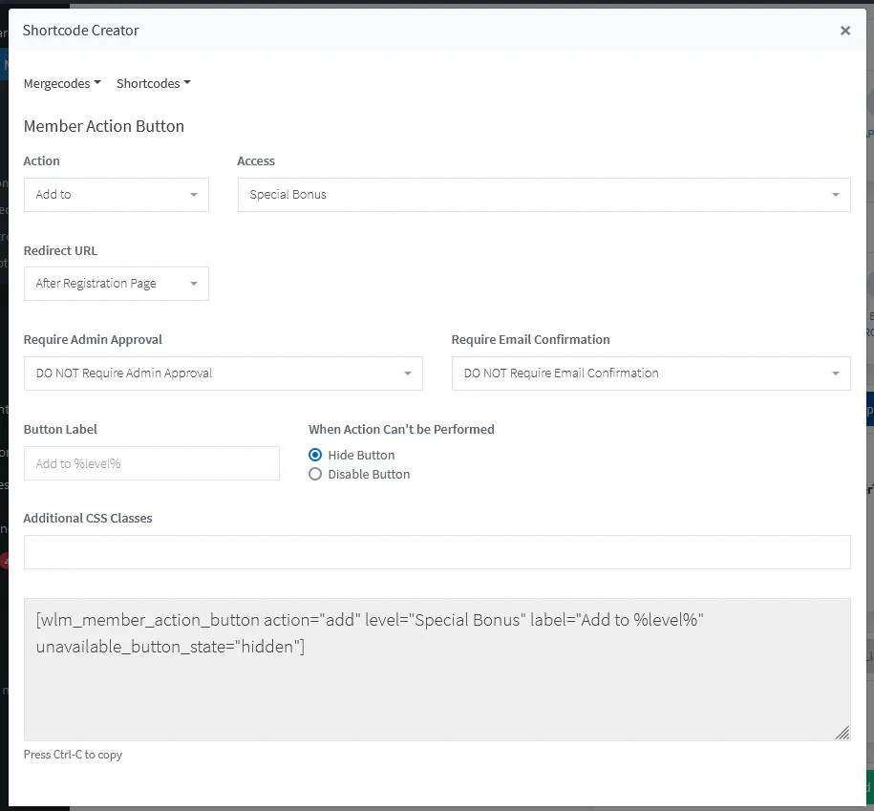Enable hiding button when action can't be performed
This screenshot has width=874, height=811.
tap(315, 455)
